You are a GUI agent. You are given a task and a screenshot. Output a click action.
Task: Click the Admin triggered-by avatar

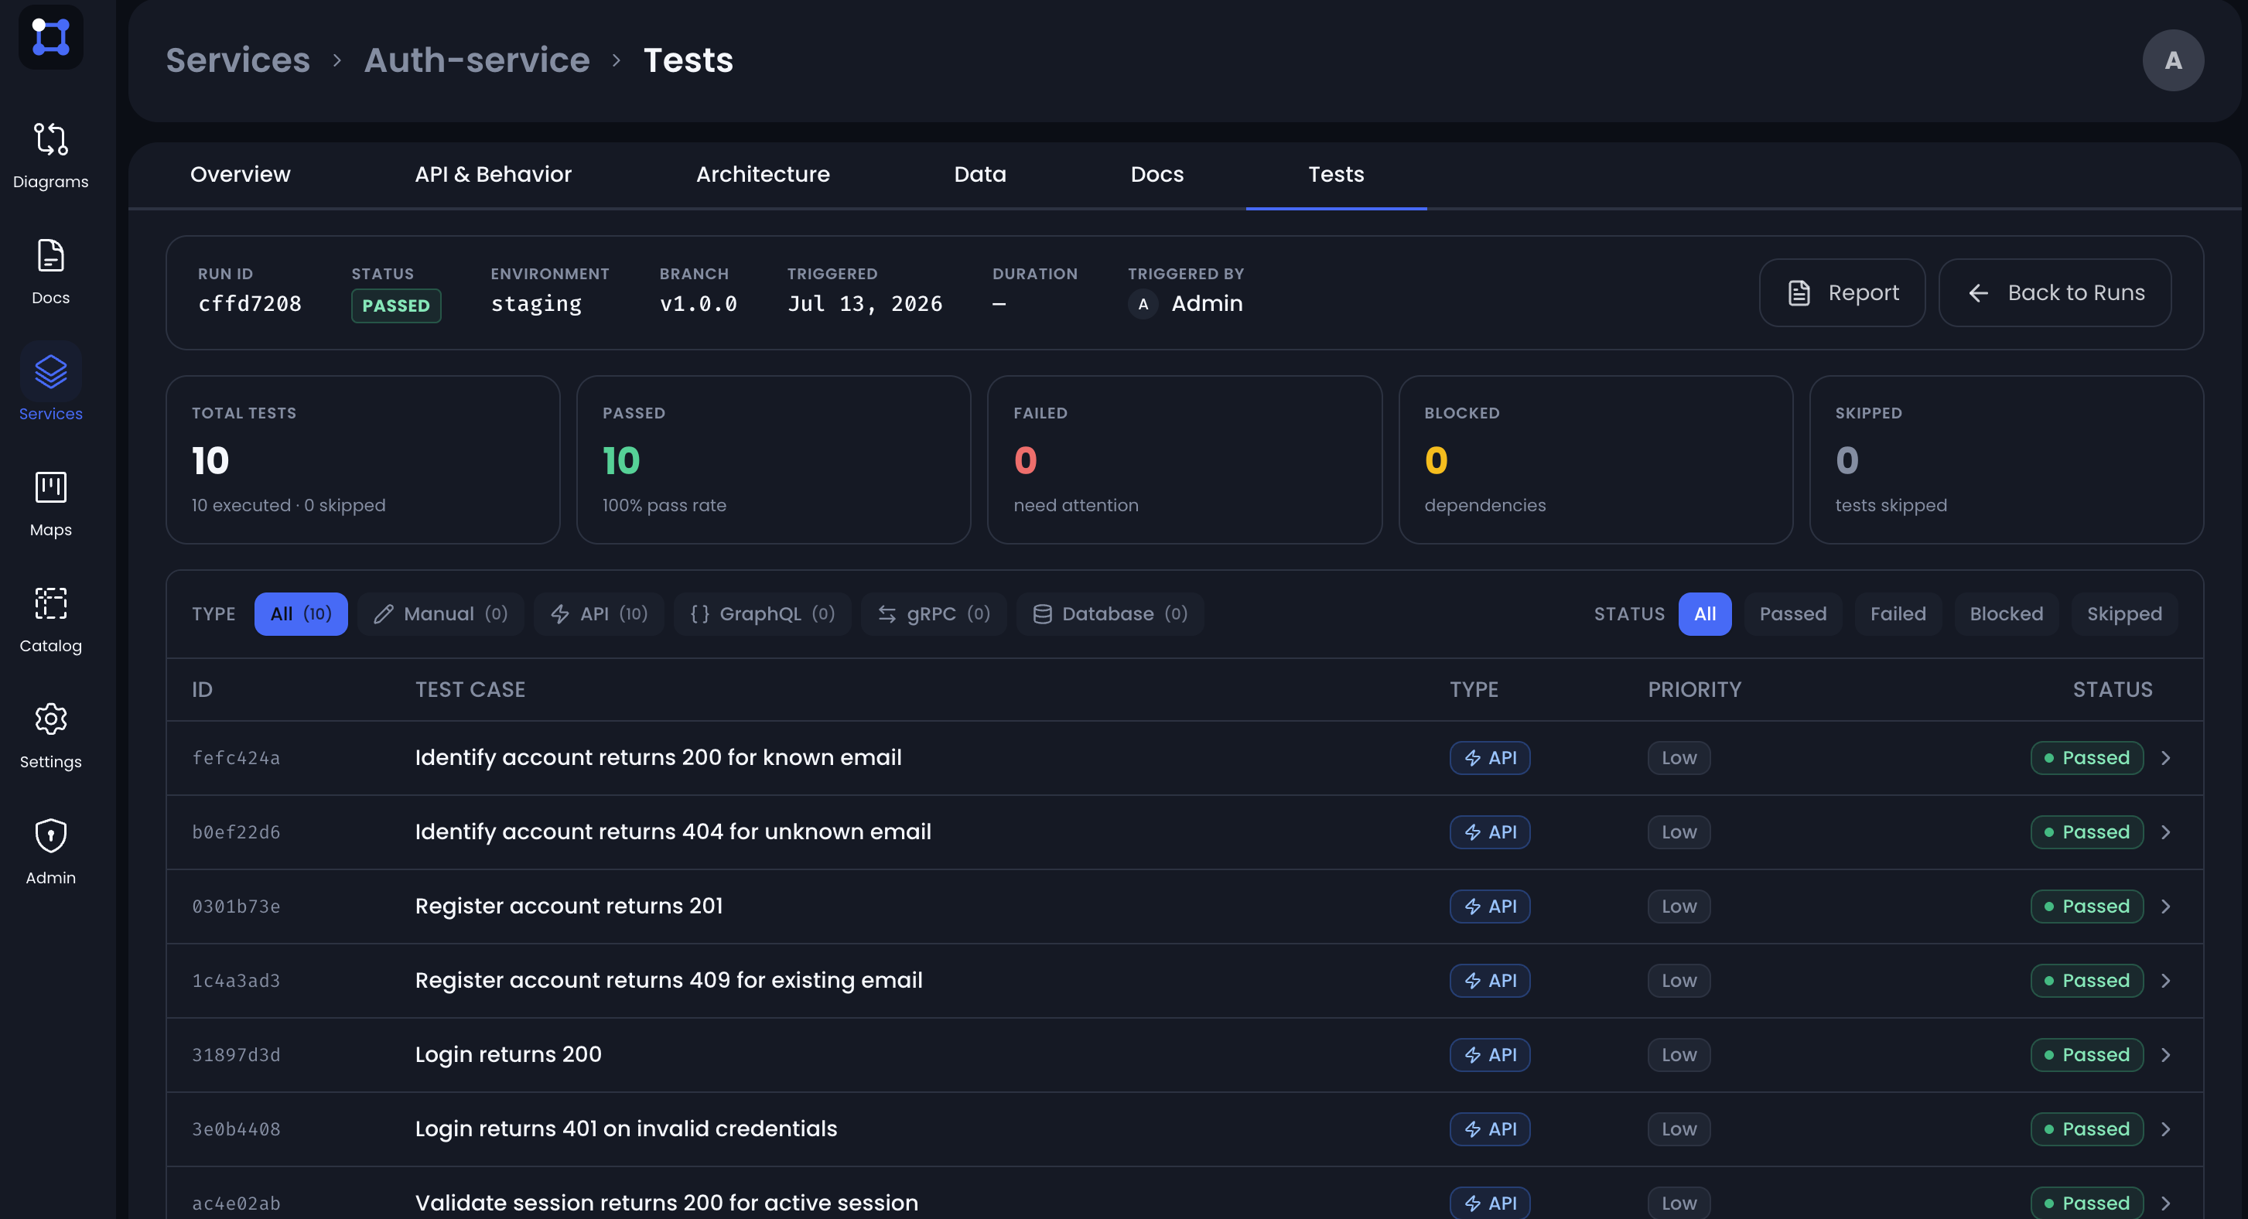[x=1143, y=304]
